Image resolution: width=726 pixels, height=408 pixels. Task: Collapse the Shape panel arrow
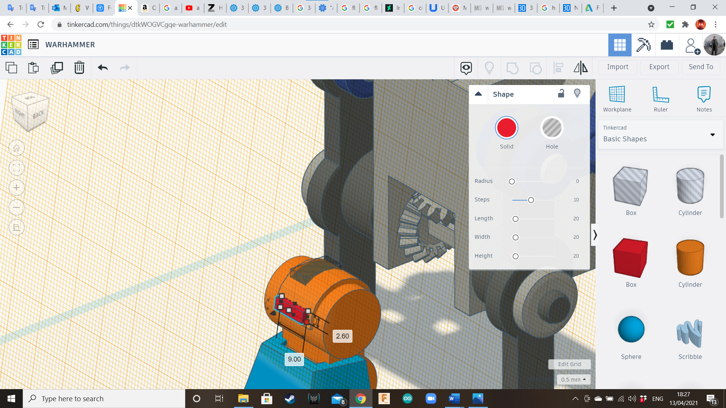coord(478,94)
